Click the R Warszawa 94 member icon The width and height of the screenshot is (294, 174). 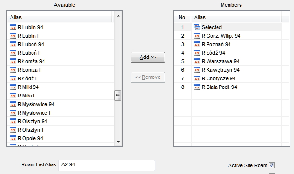click(x=197, y=61)
